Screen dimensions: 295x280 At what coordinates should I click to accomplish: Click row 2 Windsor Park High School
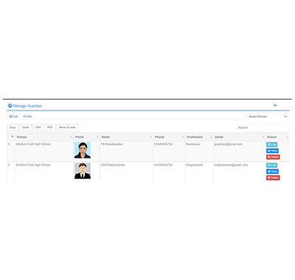[x=33, y=165]
